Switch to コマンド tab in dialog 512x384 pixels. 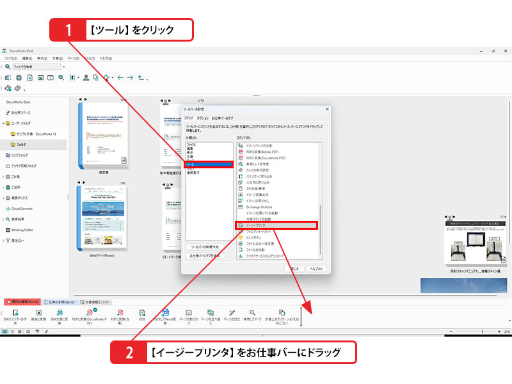coord(189,118)
